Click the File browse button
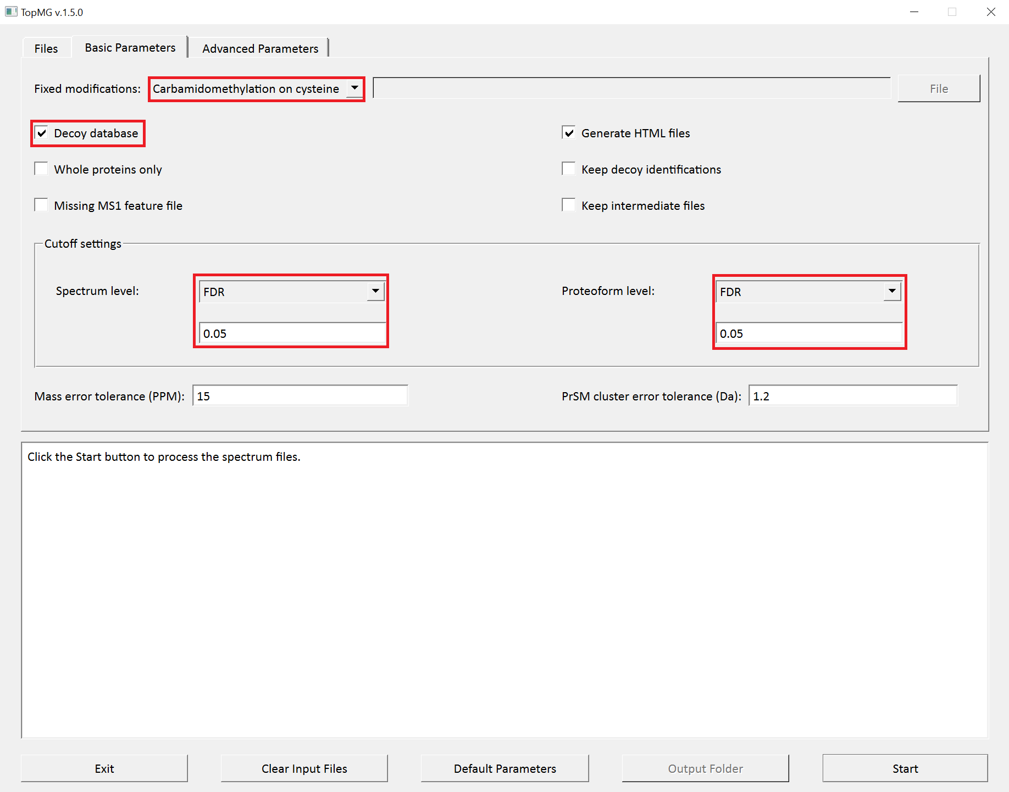 pos(939,88)
